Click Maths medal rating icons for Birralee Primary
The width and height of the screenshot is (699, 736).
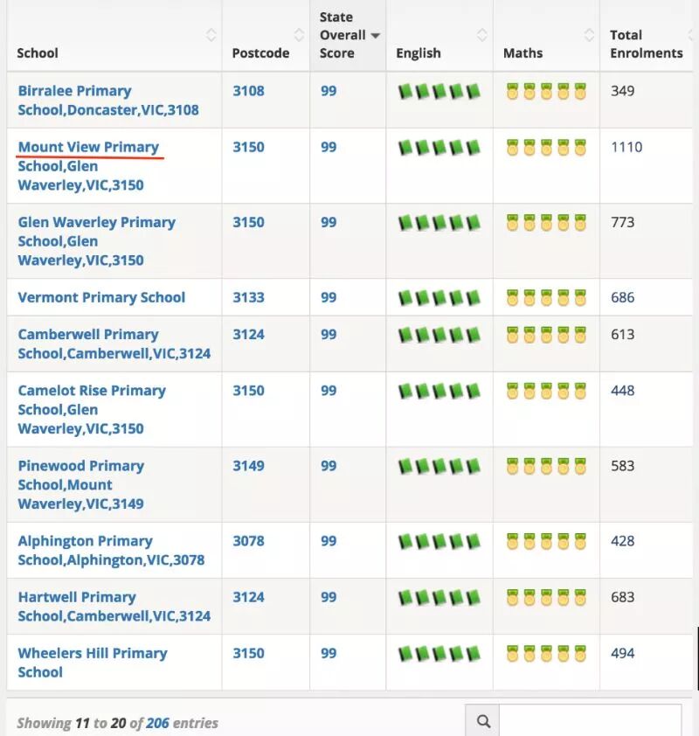(546, 91)
